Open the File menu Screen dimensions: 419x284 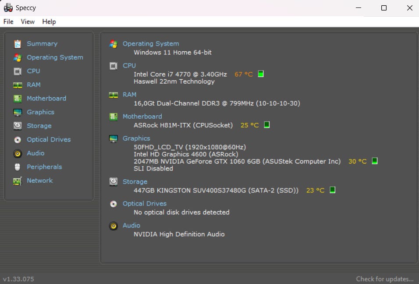(x=8, y=21)
